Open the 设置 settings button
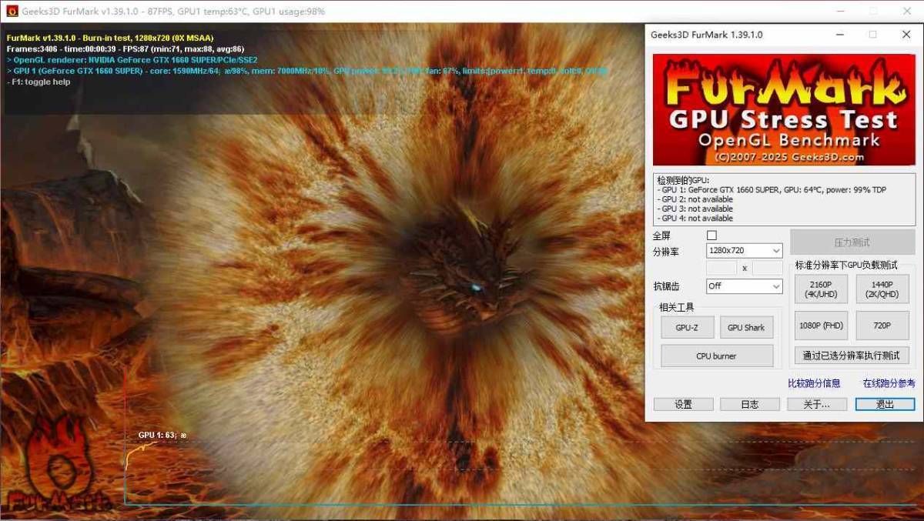Screen dimensions: 924x521 coord(683,404)
